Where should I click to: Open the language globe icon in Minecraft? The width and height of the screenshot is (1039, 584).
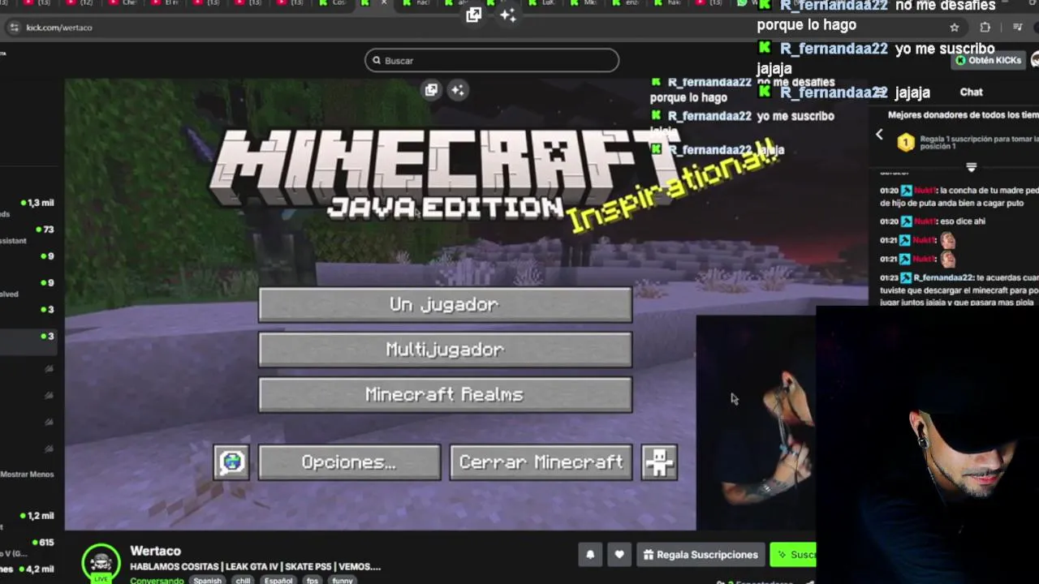[231, 462]
